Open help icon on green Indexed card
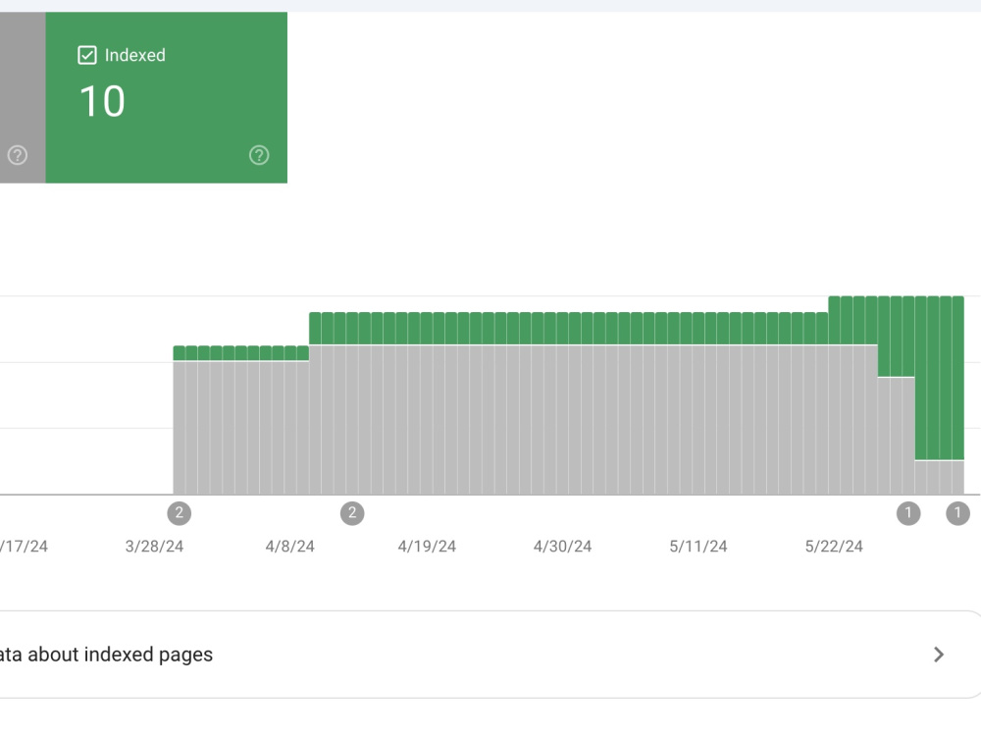Viewport: 981px width, 735px height. click(x=259, y=155)
